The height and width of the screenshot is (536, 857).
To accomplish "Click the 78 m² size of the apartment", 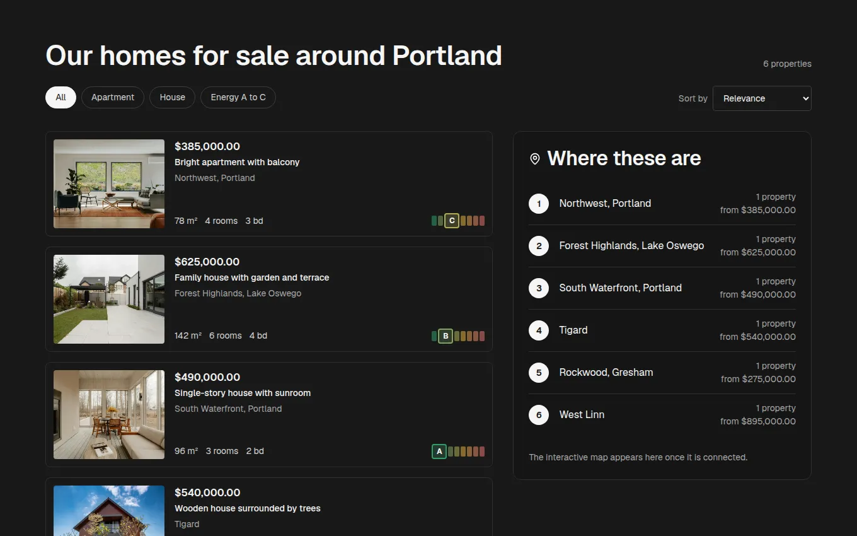I will point(186,221).
